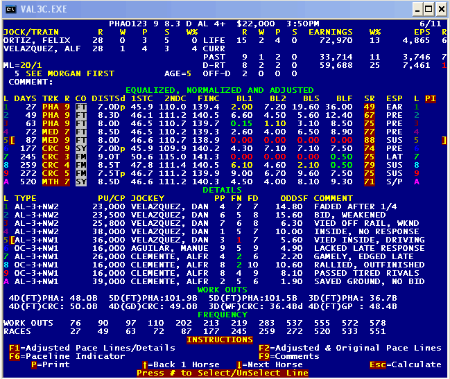Screen dimensions: 450x379
Task: Click DAYS value 177 in line 6
Action: pyautogui.click(x=28, y=148)
